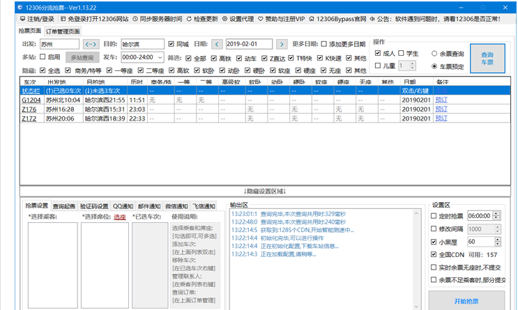Click the 出发 station input field

click(x=59, y=44)
